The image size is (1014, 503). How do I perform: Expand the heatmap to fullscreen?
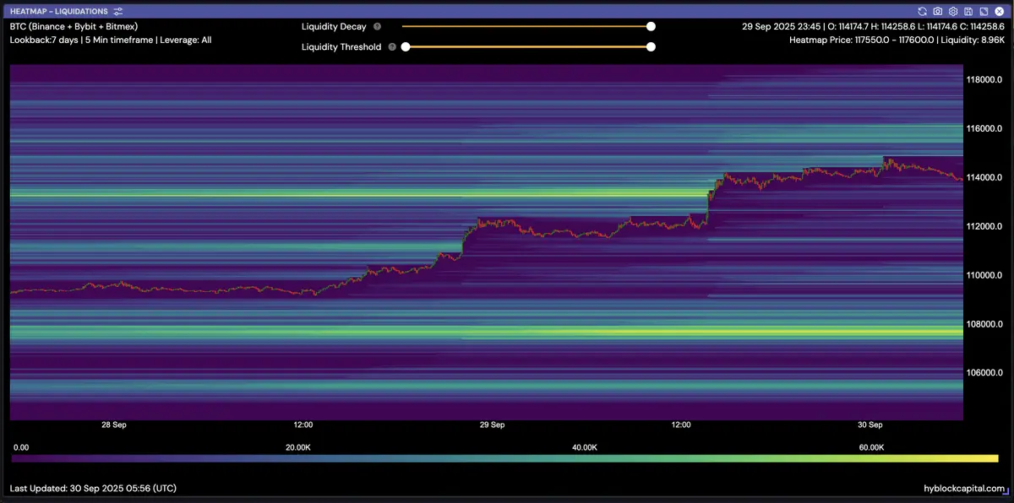984,12
